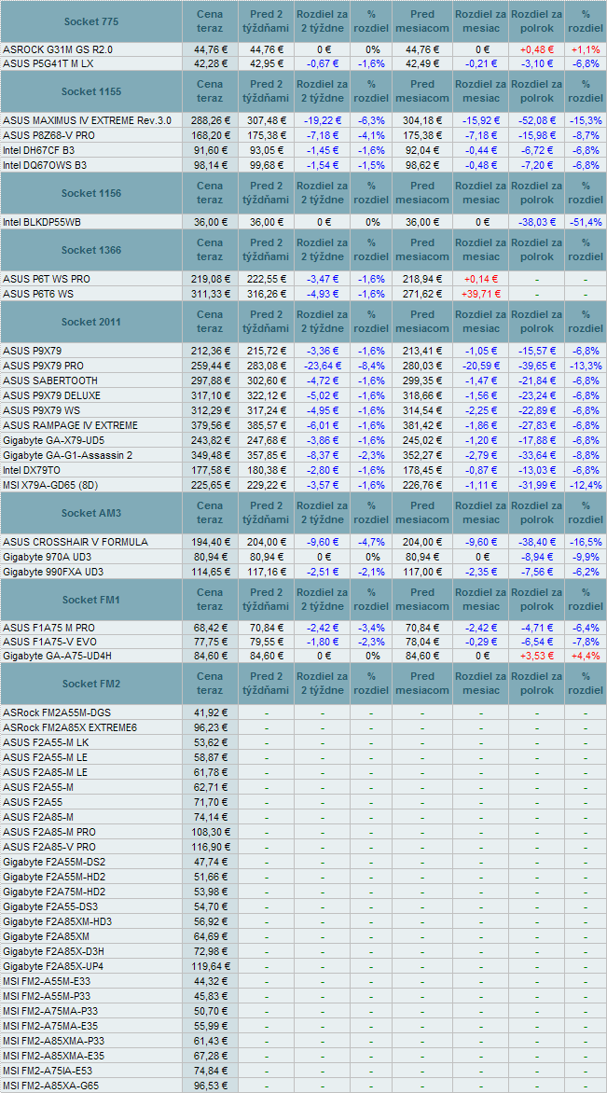Select the ASUS P8Z68-V PRO row name
The height and width of the screenshot is (1093, 607).
pos(48,135)
